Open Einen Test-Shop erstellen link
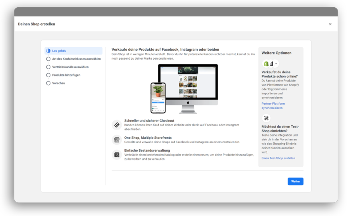352x216 pixels. coord(278,158)
